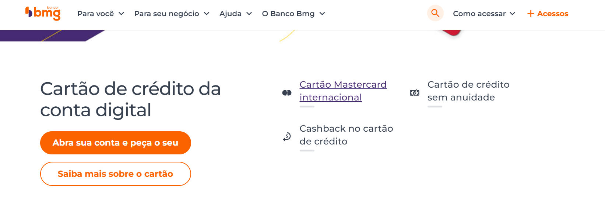Click the orange plus icon beside Acessos
The width and height of the screenshot is (605, 205).
point(531,14)
